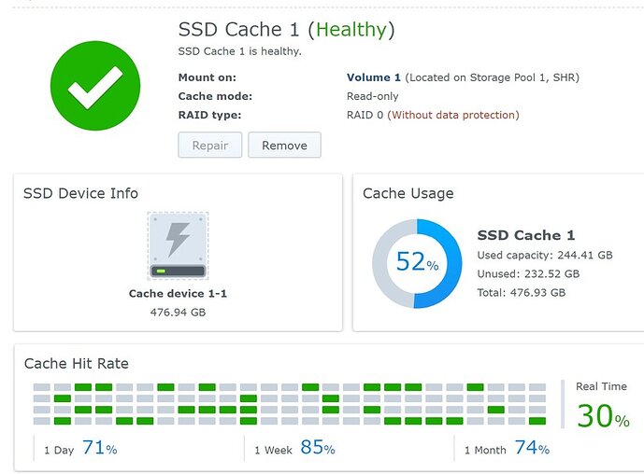Select the SSD cache device drive icon
The height and width of the screenshot is (474, 644).
(x=178, y=245)
